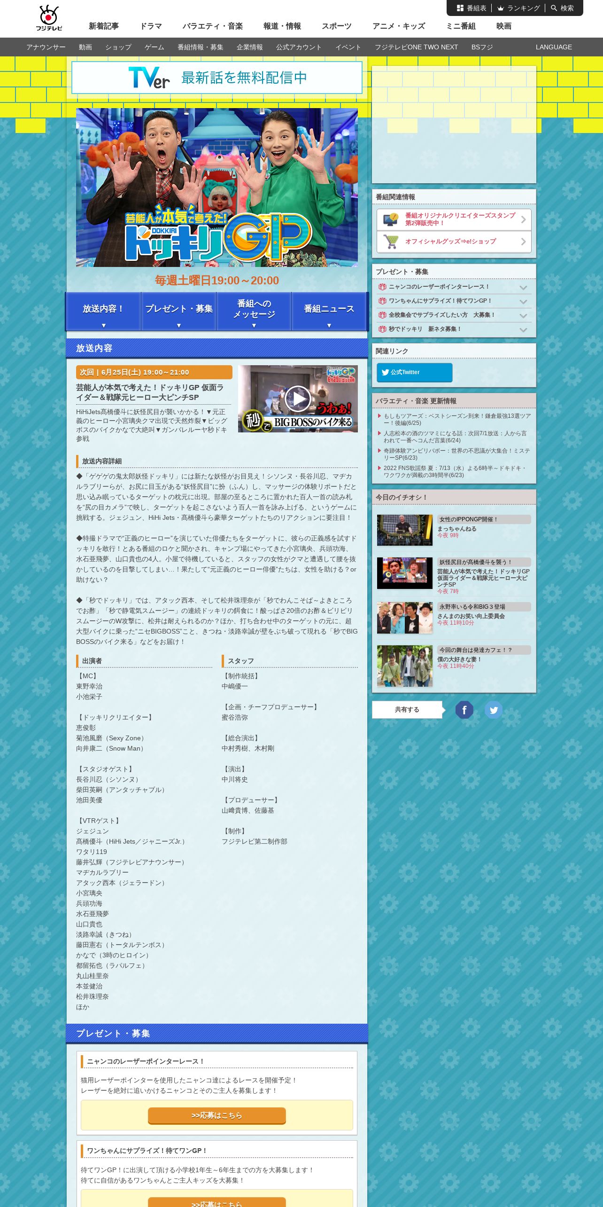Go to 動画 page
This screenshot has height=1207, width=603.
[85, 47]
